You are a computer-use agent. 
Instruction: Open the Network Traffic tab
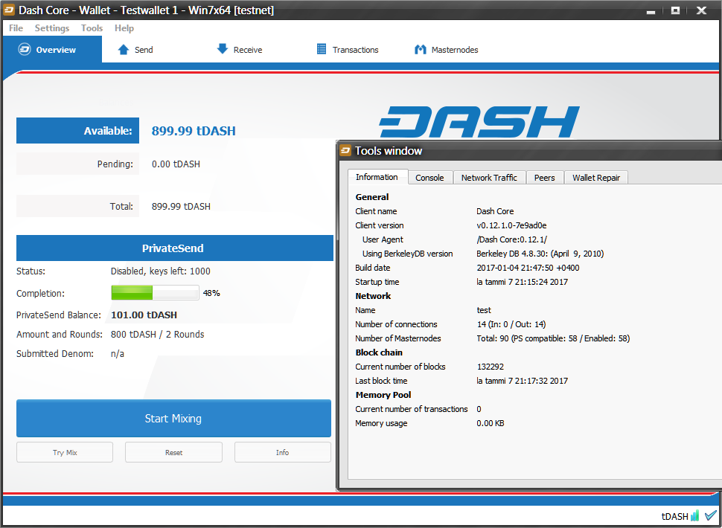490,178
